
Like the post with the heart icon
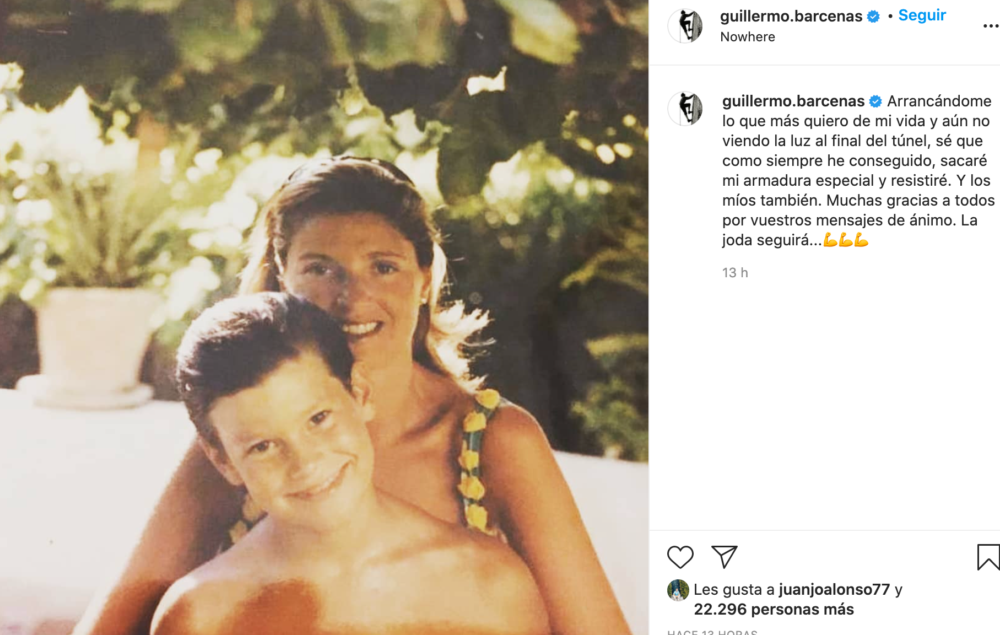(x=680, y=557)
